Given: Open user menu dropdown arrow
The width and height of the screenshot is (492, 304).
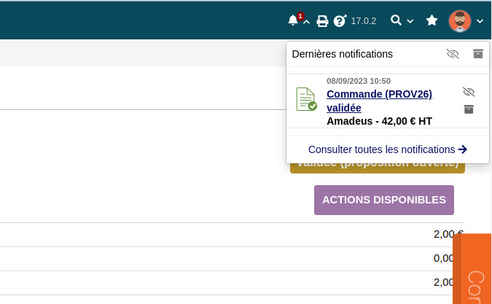Looking at the screenshot, I should click(480, 22).
